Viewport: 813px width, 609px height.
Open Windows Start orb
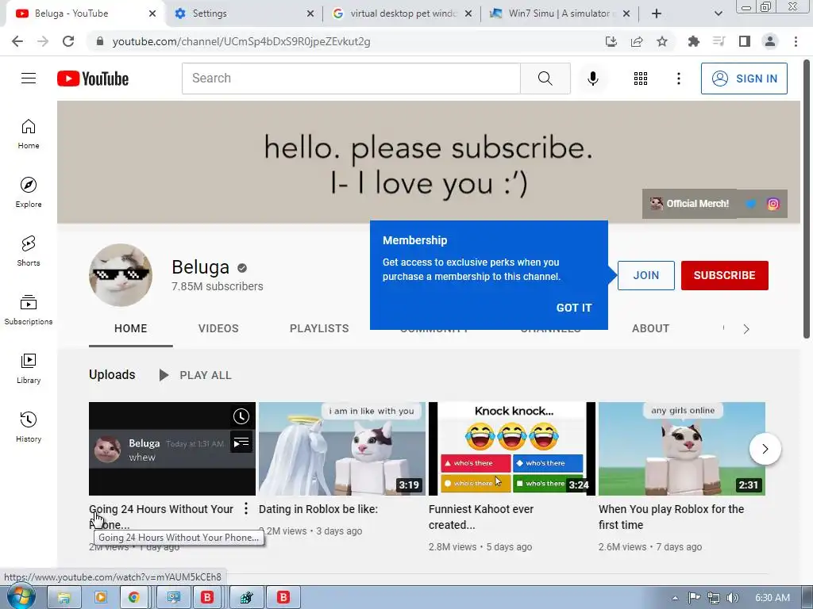click(x=21, y=598)
